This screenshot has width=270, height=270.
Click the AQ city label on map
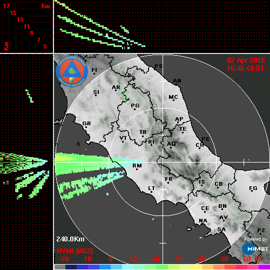tap(171, 144)
